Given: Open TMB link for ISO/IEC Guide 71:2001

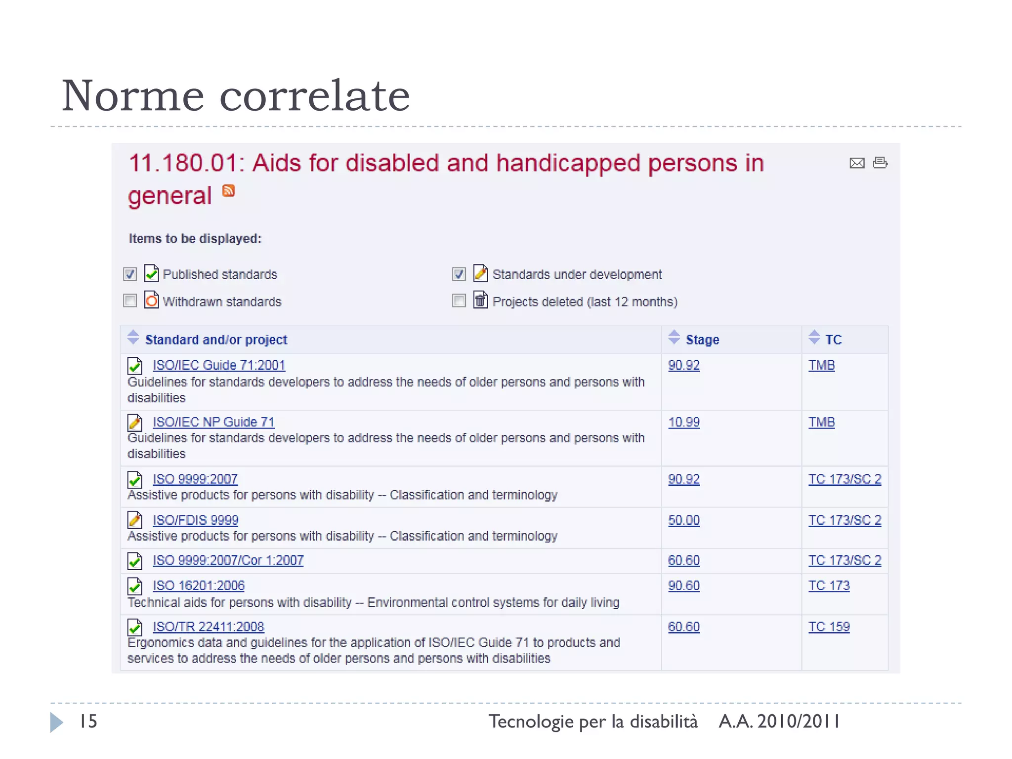Looking at the screenshot, I should click(x=822, y=365).
